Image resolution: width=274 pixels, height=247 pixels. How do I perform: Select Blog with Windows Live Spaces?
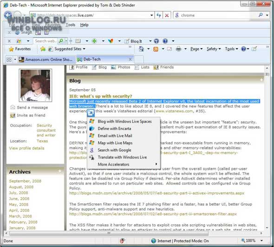pos(124,121)
